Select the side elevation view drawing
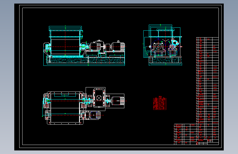Viewport: 238px width, 154px height. pyautogui.click(x=163, y=45)
